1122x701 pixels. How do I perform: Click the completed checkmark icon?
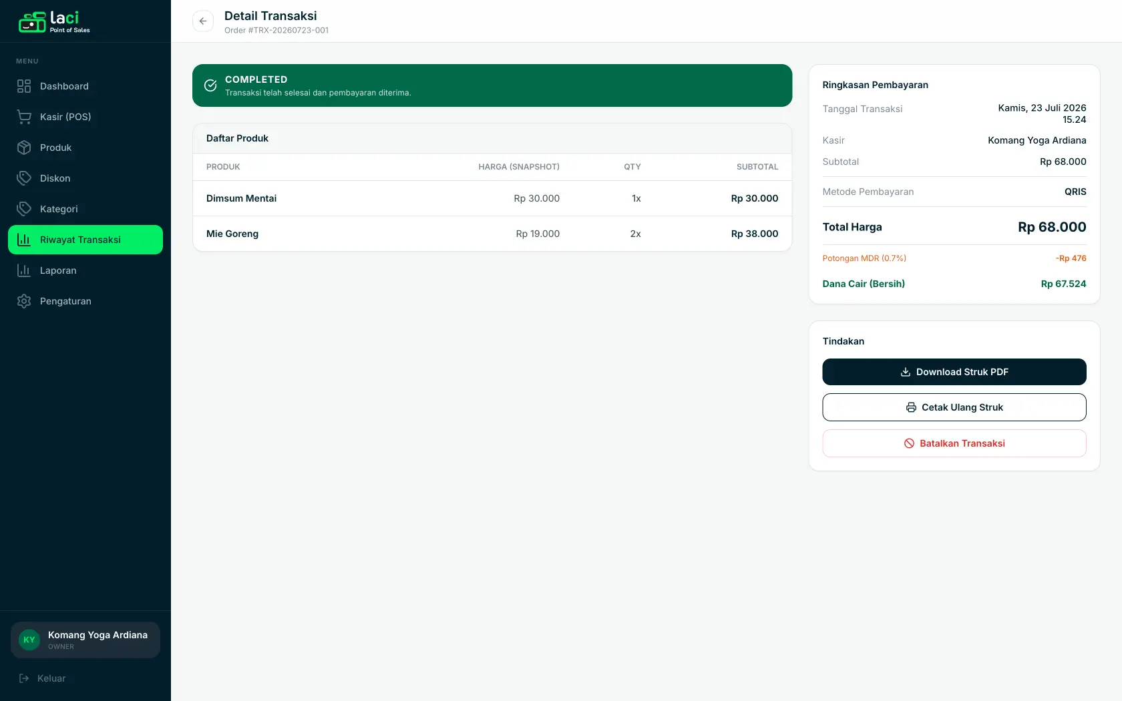pos(210,85)
